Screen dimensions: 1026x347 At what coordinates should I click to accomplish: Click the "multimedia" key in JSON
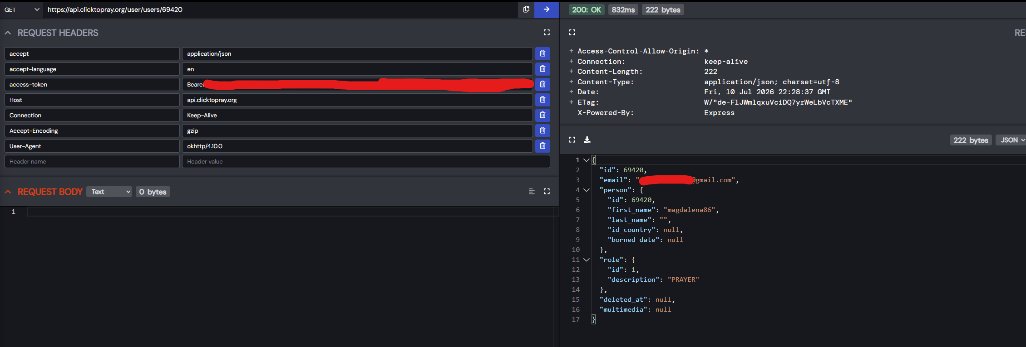tap(623, 309)
